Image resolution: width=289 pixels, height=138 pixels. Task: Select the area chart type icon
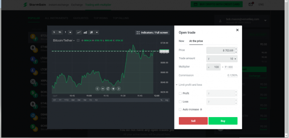[85, 32]
